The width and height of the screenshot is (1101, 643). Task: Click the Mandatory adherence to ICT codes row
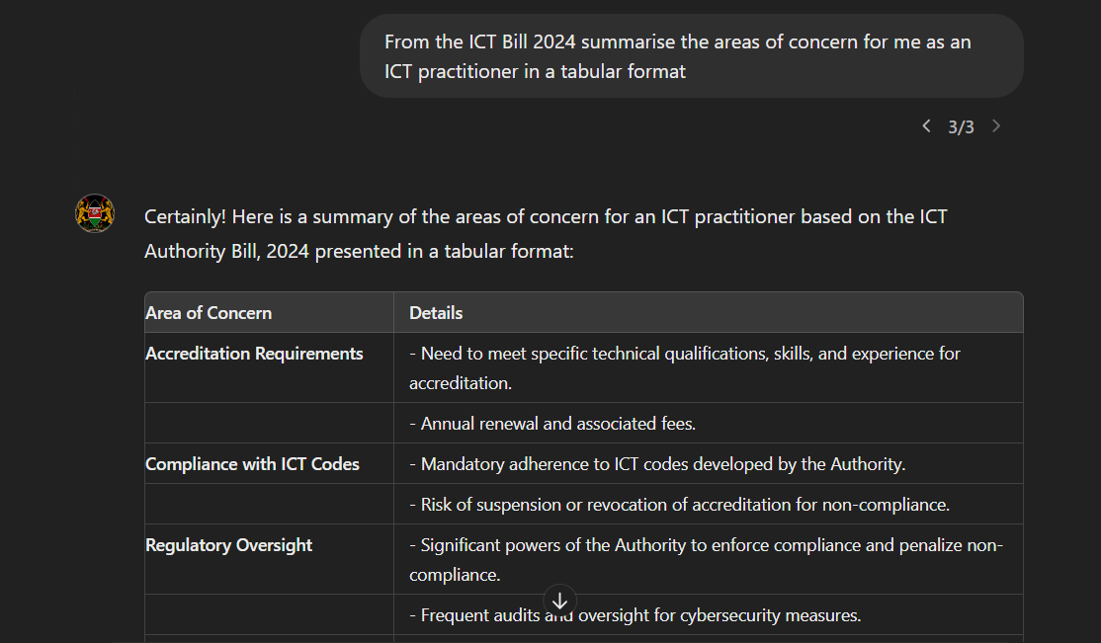[x=709, y=464]
